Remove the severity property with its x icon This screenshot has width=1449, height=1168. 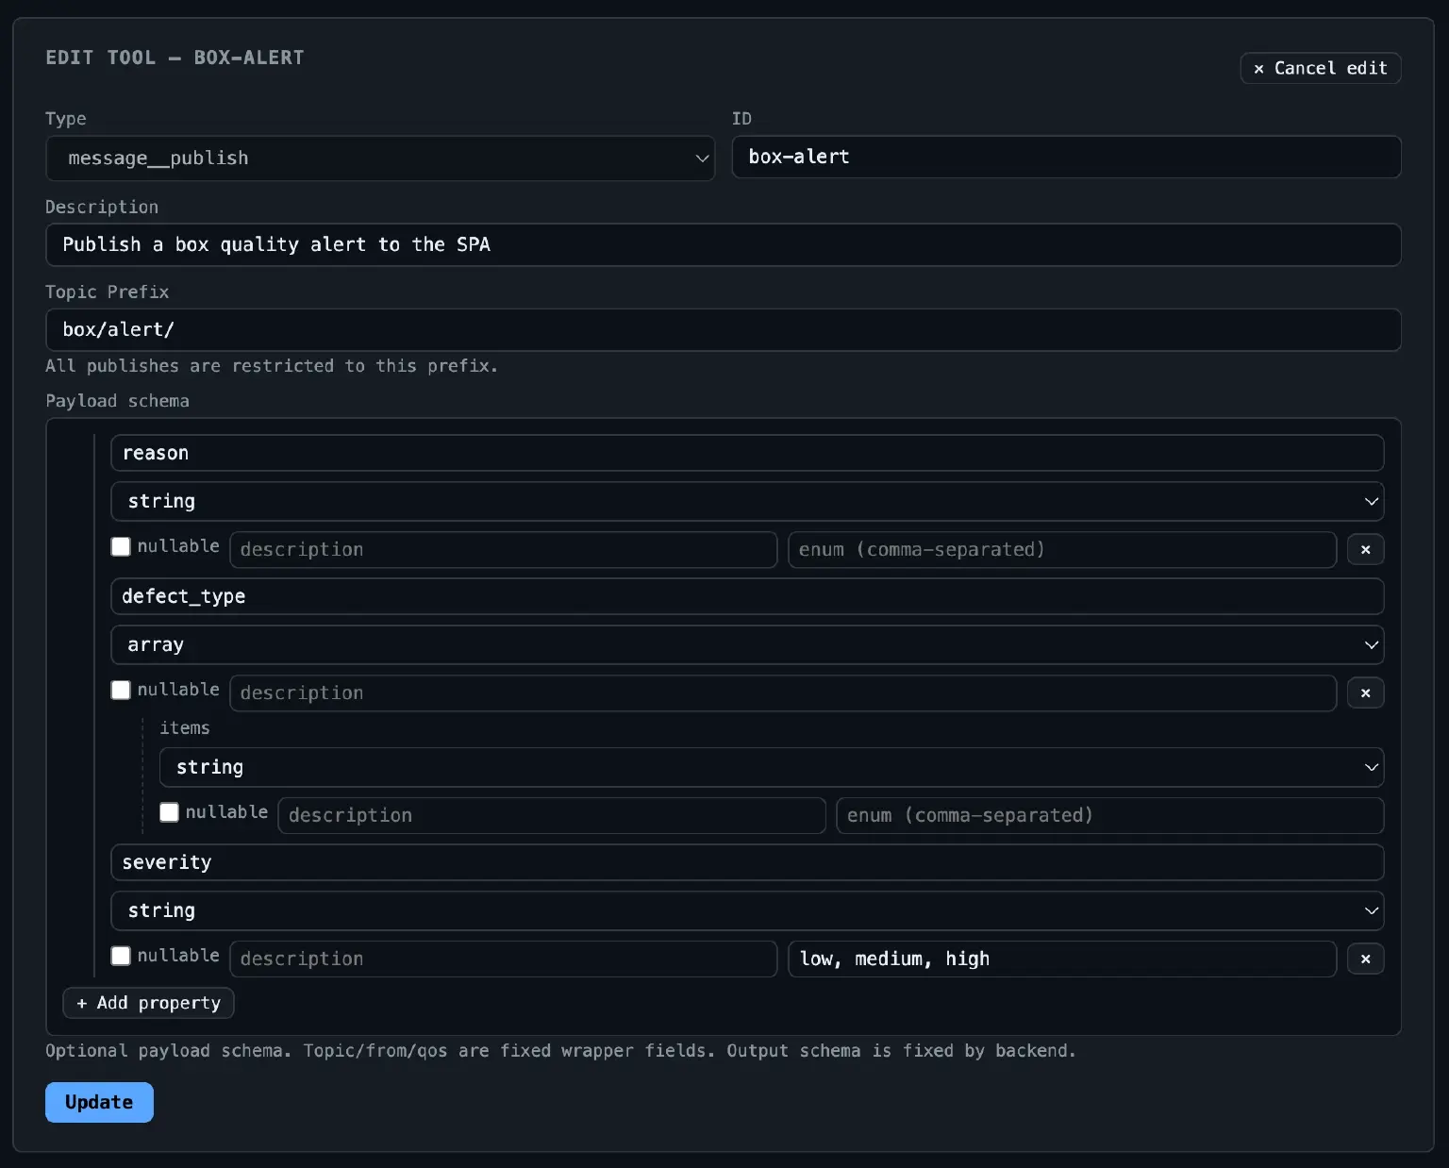coord(1365,959)
